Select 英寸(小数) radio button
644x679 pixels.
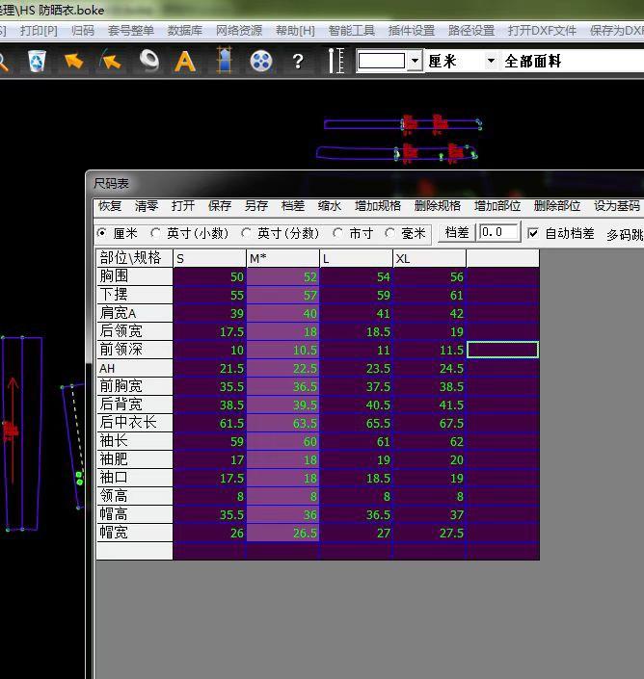tap(155, 233)
